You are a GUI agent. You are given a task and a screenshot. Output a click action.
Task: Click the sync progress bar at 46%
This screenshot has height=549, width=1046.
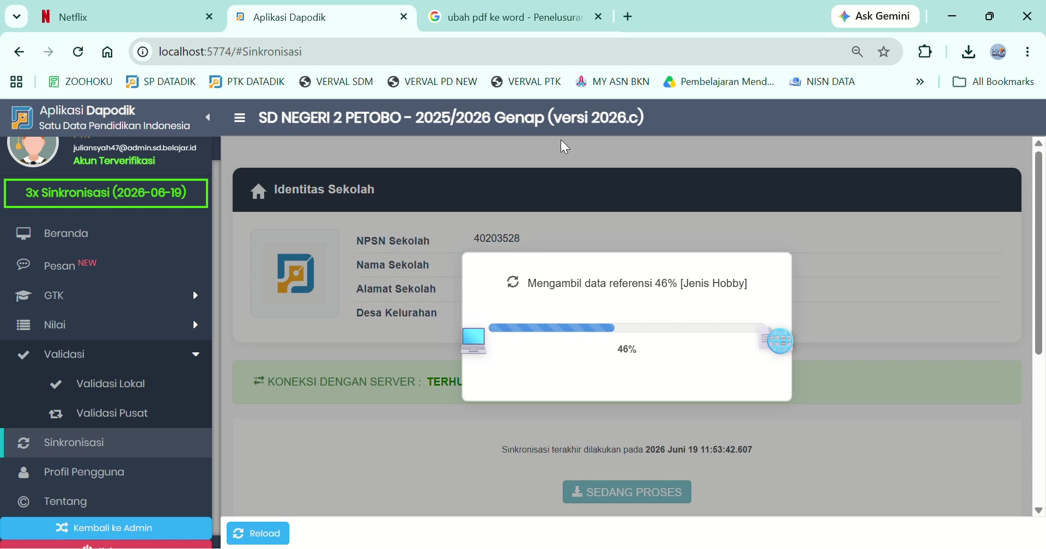(x=627, y=328)
